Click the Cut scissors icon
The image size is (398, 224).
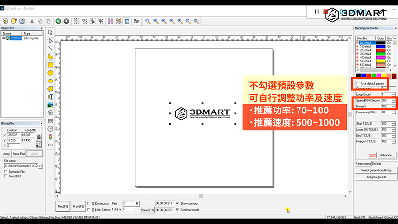tap(32, 21)
